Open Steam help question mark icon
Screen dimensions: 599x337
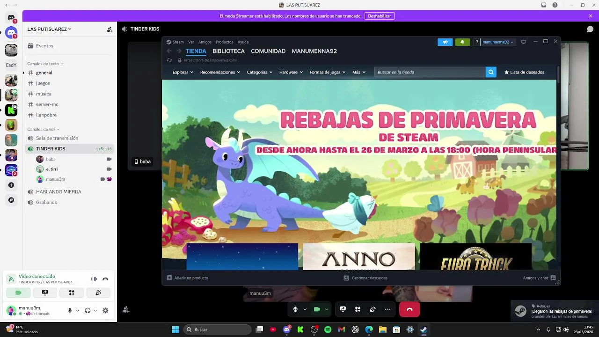tap(477, 42)
